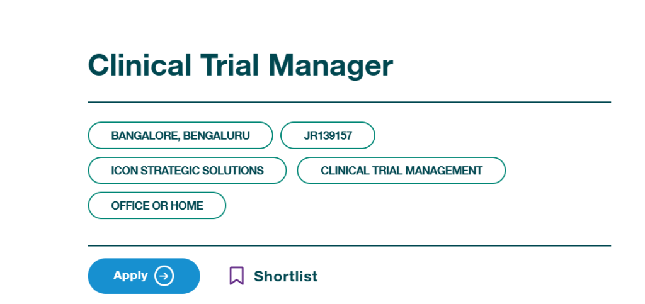Click the Clinical Trial Manager job title

(x=240, y=65)
